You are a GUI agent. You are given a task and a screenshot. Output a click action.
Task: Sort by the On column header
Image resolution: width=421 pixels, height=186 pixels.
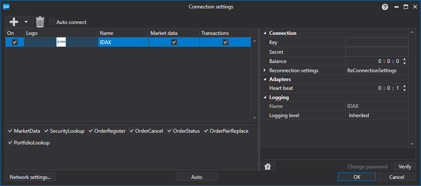click(15, 33)
